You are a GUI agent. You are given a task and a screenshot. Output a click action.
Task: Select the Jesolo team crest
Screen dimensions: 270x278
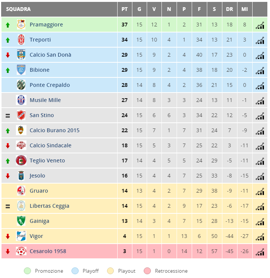pos(21,176)
